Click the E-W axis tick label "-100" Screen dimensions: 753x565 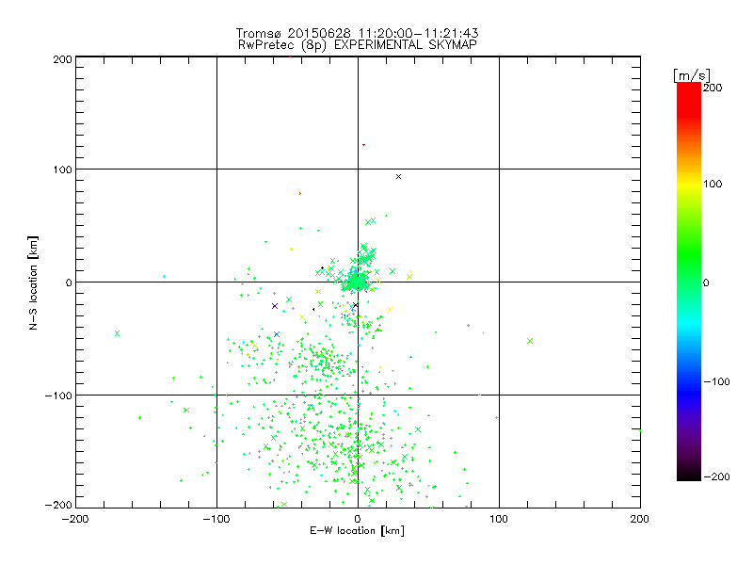click(216, 519)
